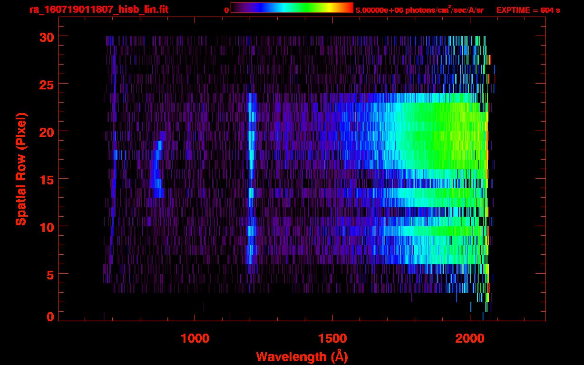Click the file name ra_160719011807_hisb_lin.fit

(x=98, y=9)
